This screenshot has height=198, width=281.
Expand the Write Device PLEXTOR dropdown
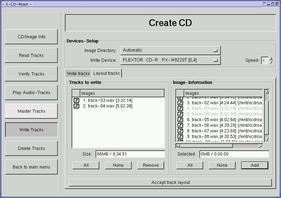point(170,60)
